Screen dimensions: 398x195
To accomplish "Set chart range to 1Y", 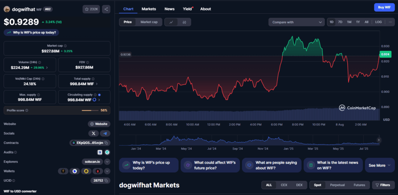I will point(358,22).
